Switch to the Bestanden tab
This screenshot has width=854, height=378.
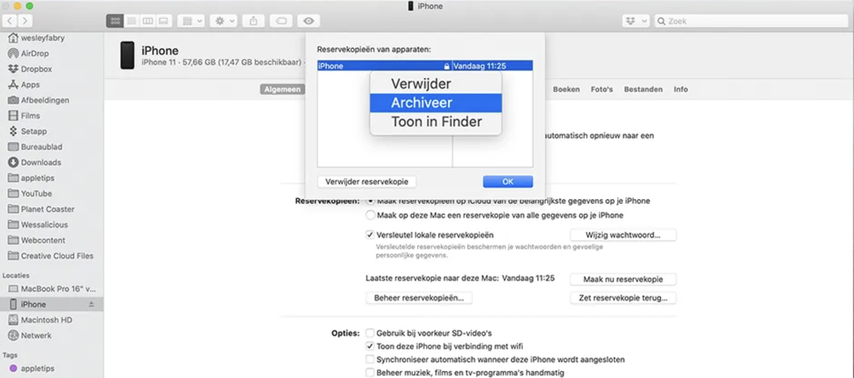pyautogui.click(x=643, y=89)
